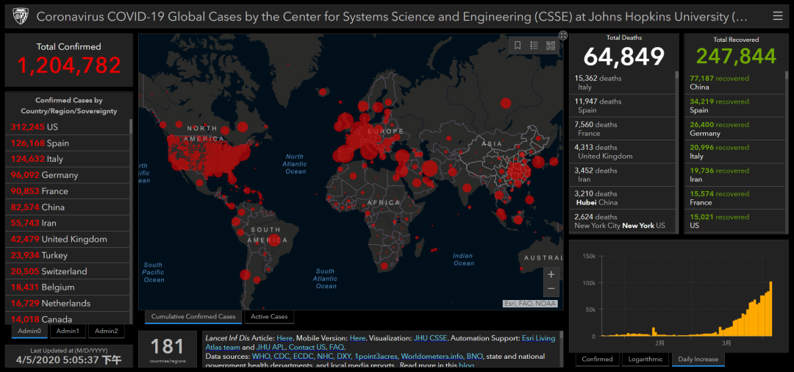Switch to Cumulative Confirmed Cases tab
This screenshot has width=794, height=372.
[x=193, y=317]
